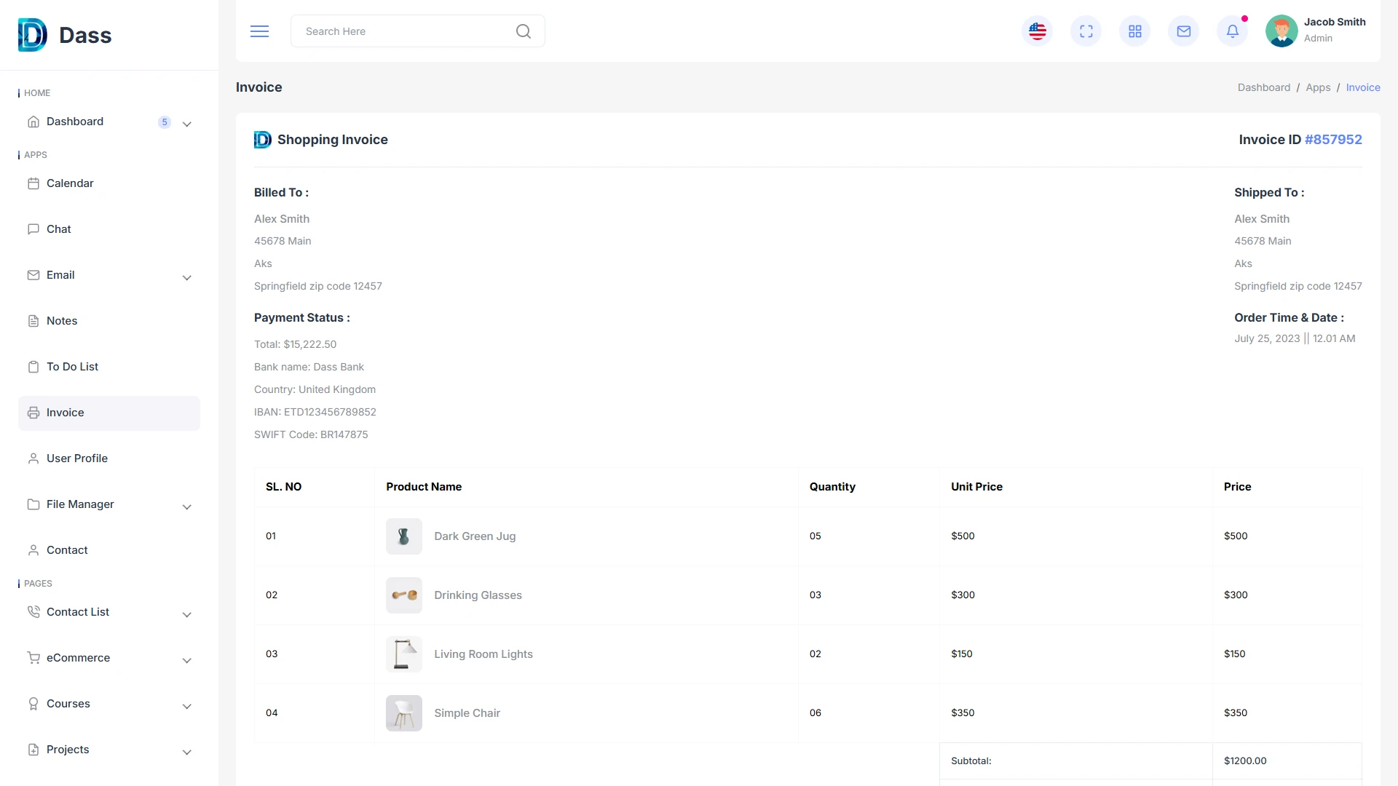Image resolution: width=1398 pixels, height=786 pixels.
Task: Click the Contact List phone icon
Action: click(x=33, y=612)
